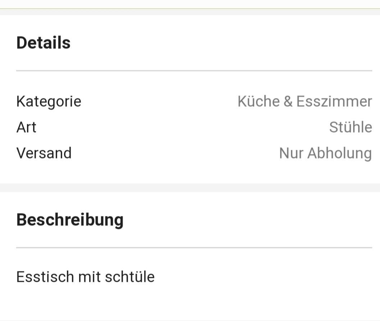This screenshot has width=380, height=321.
Task: Select the misspelled word schtüle
Action: [x=129, y=277]
